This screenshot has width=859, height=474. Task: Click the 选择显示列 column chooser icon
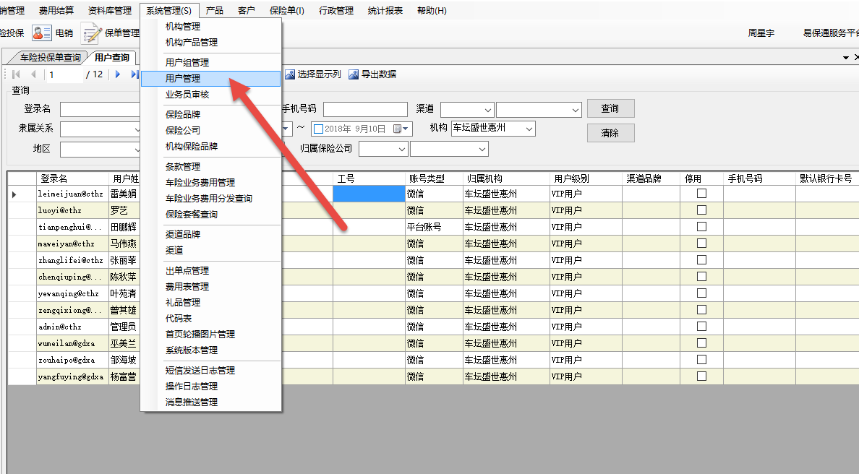pos(290,74)
